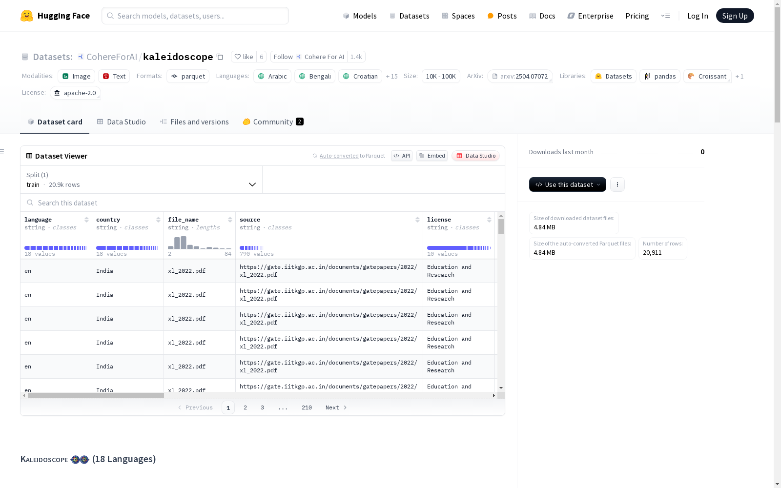
Task: Click the Log In link
Action: (698, 16)
